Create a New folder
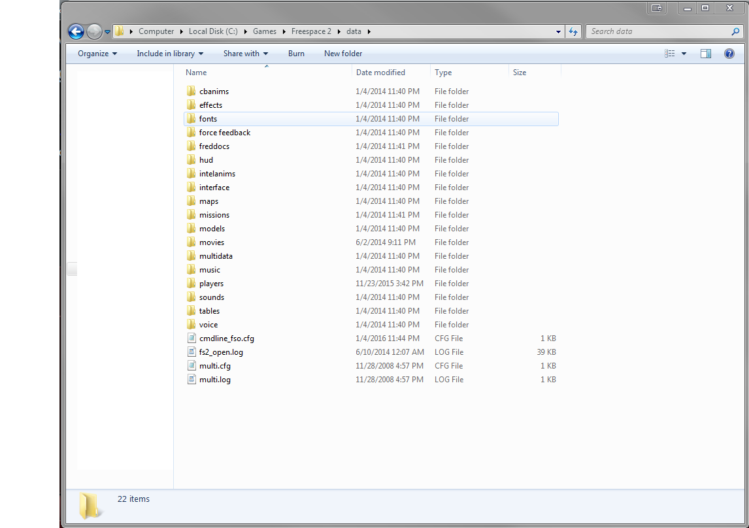The height and width of the screenshot is (528, 749). click(343, 54)
